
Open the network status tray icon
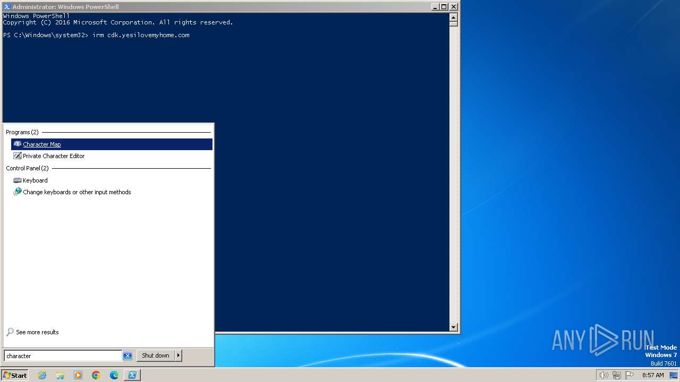617,375
